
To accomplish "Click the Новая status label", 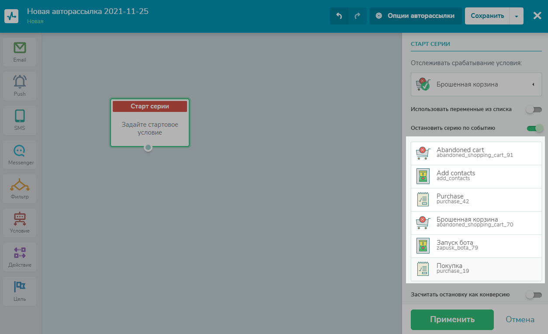I will [35, 21].
